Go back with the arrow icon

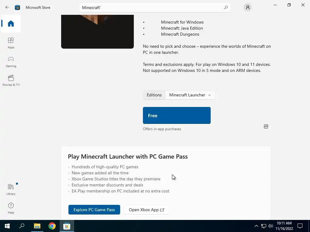7,8
